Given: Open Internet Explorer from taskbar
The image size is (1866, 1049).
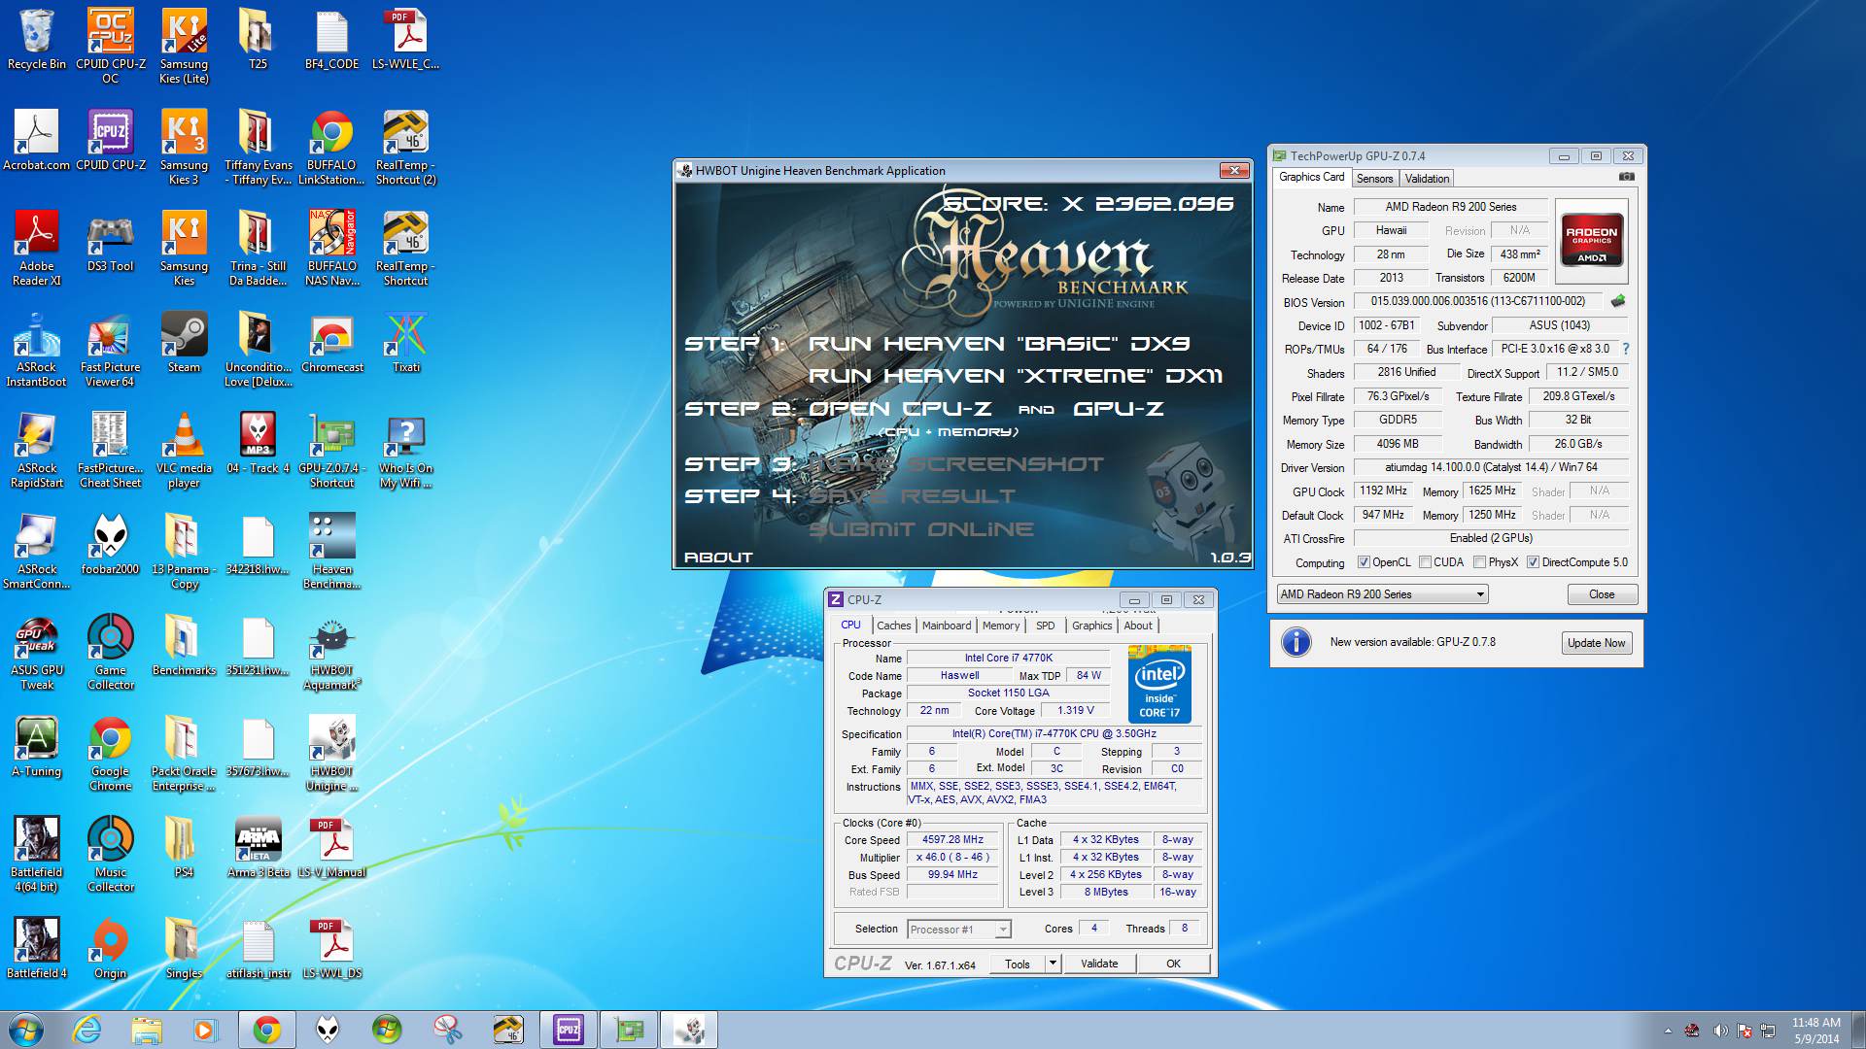Looking at the screenshot, I should (87, 1030).
